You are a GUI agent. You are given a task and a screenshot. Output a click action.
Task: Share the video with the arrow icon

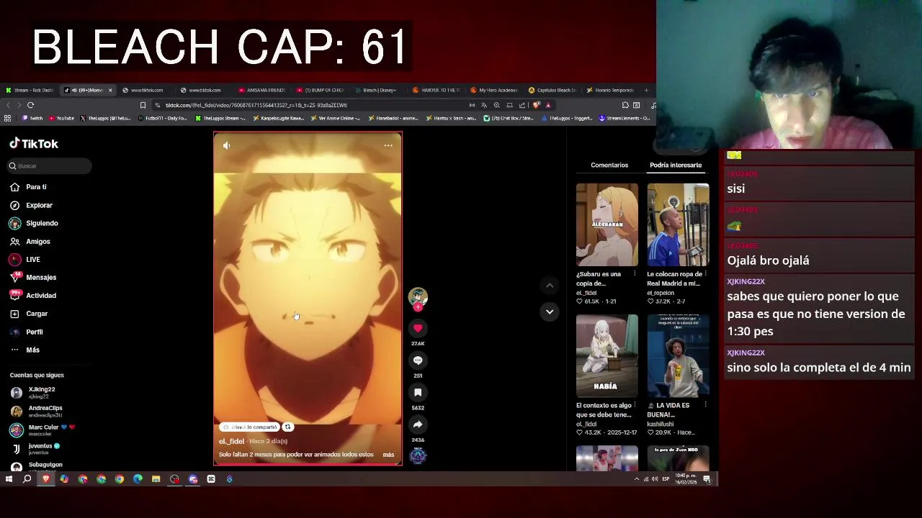tap(418, 424)
